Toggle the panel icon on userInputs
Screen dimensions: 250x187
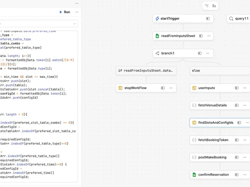coord(237,88)
